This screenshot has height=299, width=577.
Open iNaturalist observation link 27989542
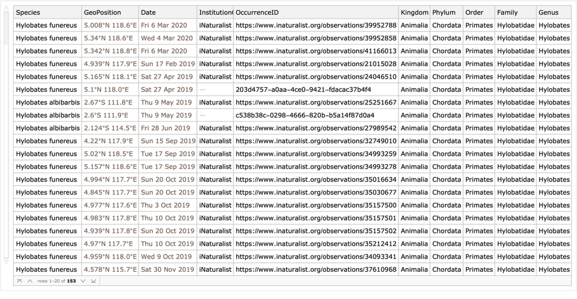pos(316,128)
